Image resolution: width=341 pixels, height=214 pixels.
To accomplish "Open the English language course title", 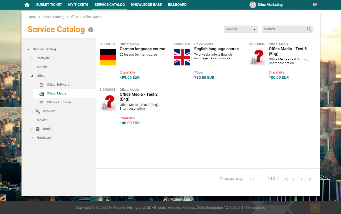I will pyautogui.click(x=216, y=49).
